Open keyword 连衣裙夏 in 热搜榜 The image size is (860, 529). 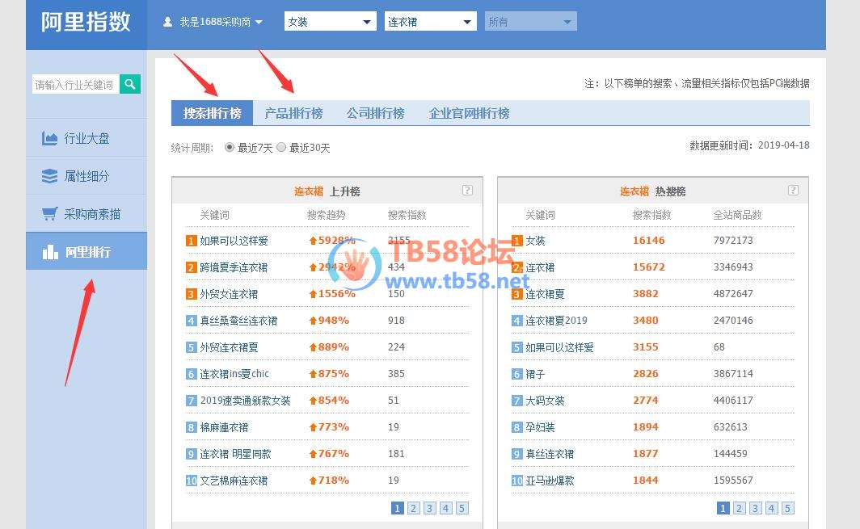pos(545,294)
